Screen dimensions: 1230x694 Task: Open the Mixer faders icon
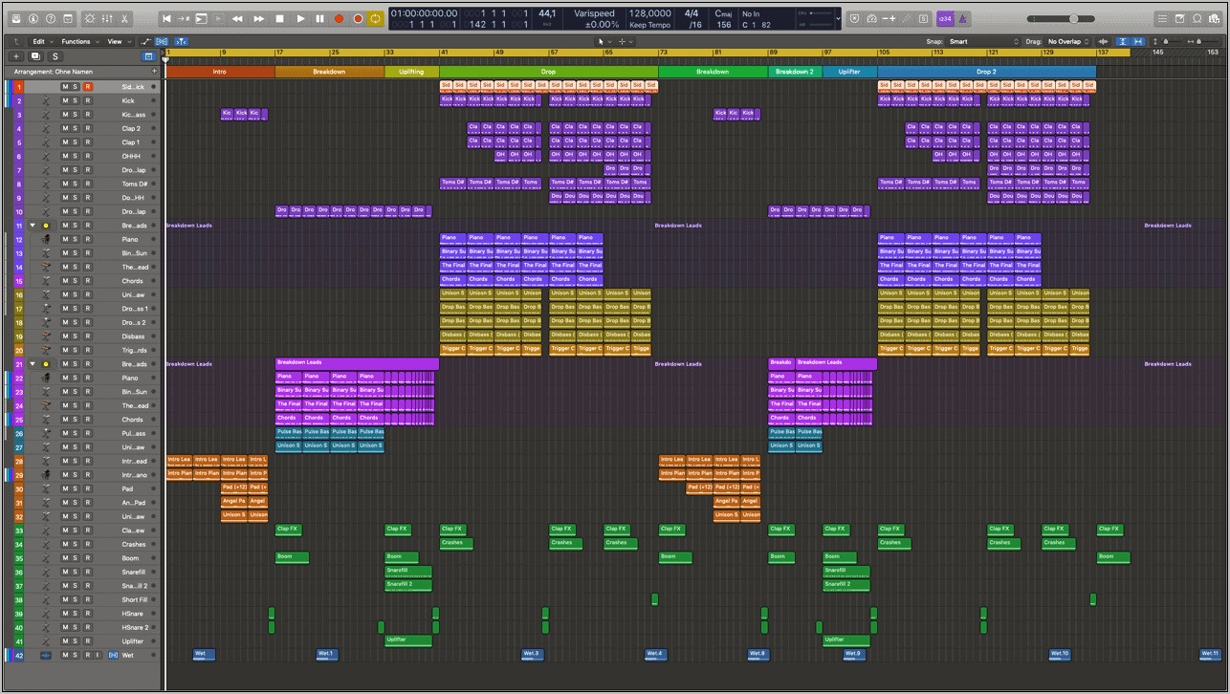point(107,18)
